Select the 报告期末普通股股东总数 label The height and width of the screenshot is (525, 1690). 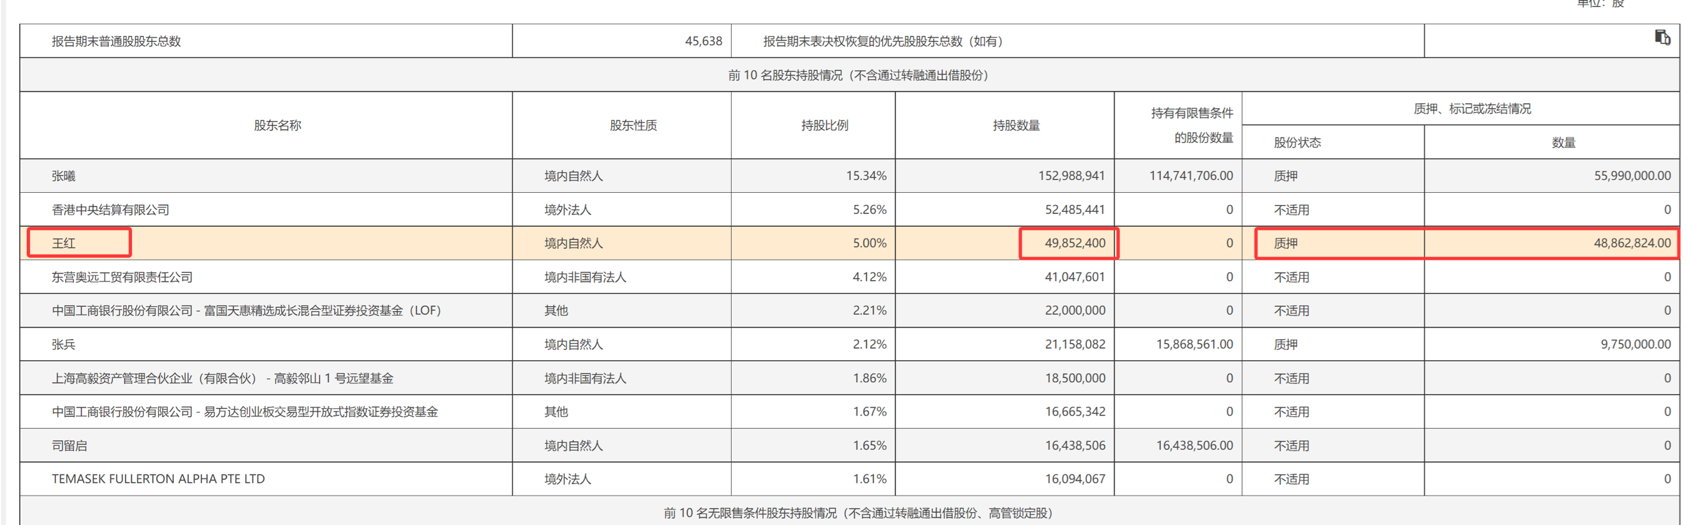point(116,41)
